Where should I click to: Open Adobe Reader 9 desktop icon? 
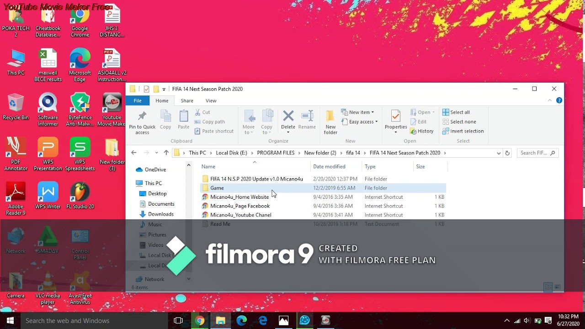click(16, 199)
